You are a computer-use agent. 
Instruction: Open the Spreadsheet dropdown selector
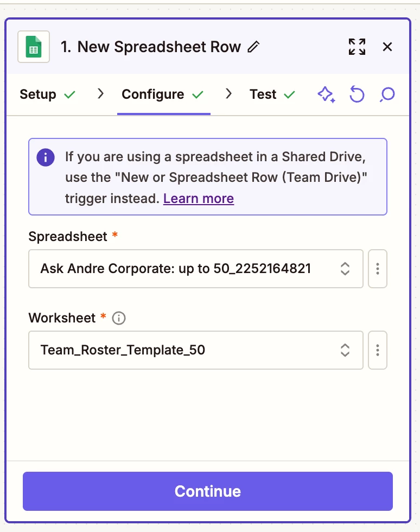pos(196,269)
